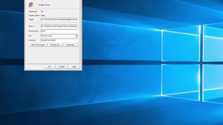
Task: Click the Comment field
Action: tap(59, 40)
